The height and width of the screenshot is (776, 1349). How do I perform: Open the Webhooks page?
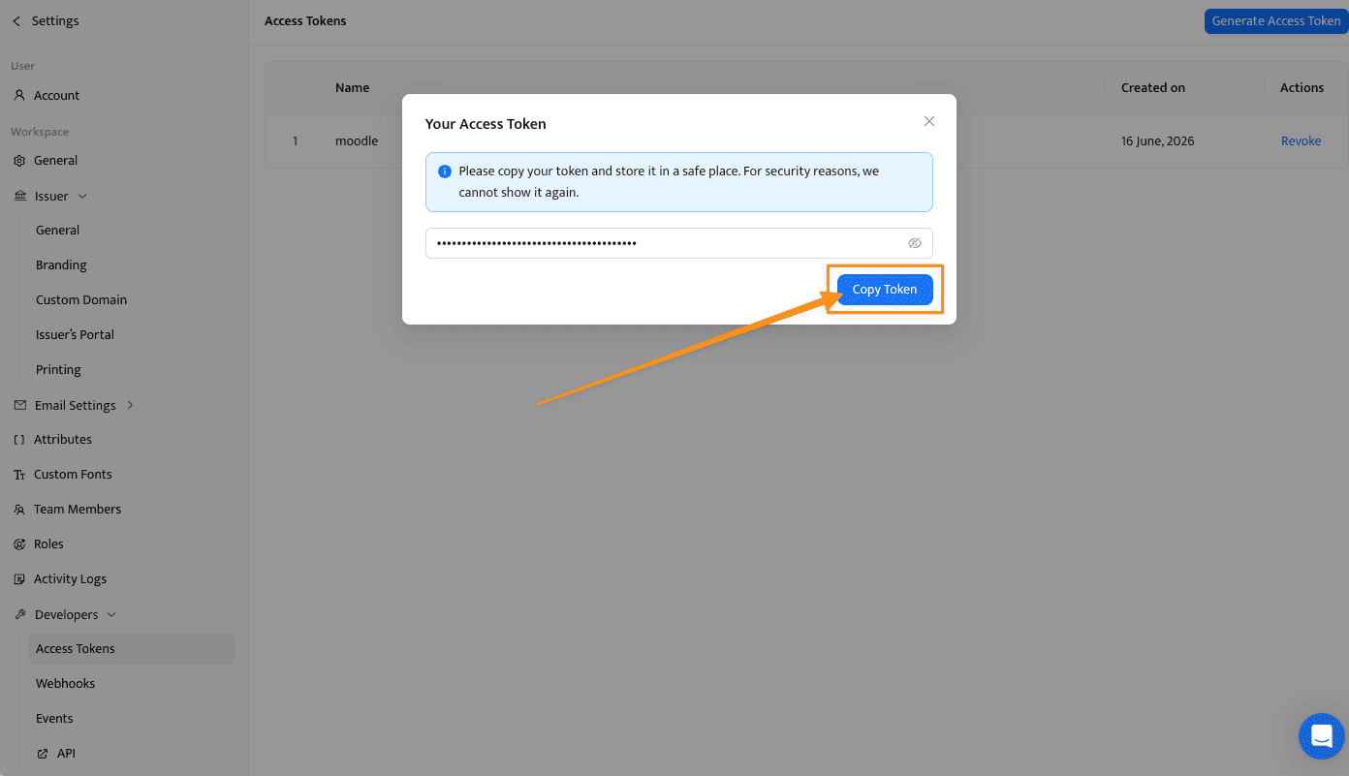[65, 683]
